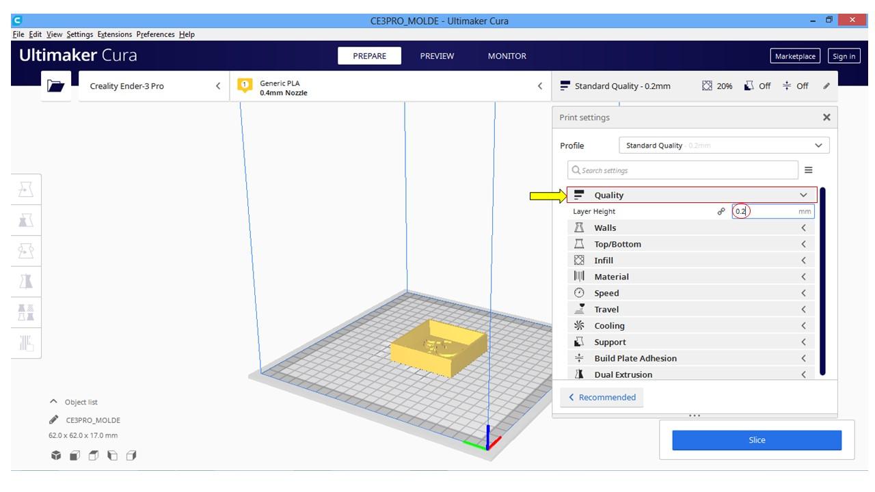Open the Marketplace
875x492 pixels.
pyautogui.click(x=795, y=56)
